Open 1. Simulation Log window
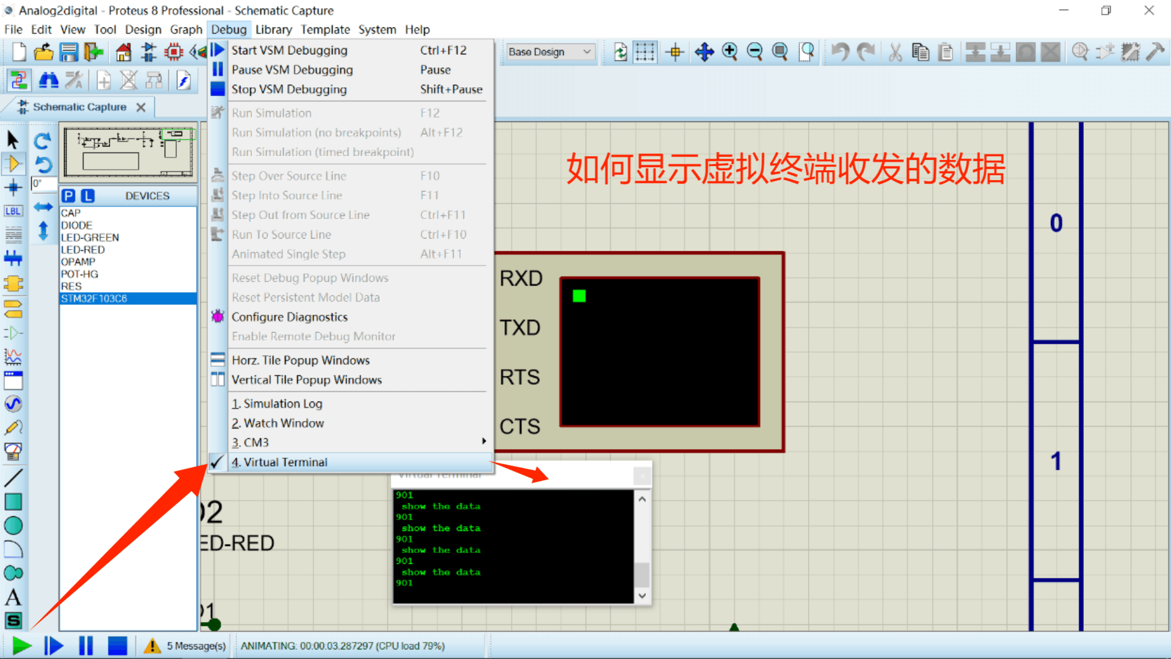The height and width of the screenshot is (659, 1171). click(x=276, y=403)
